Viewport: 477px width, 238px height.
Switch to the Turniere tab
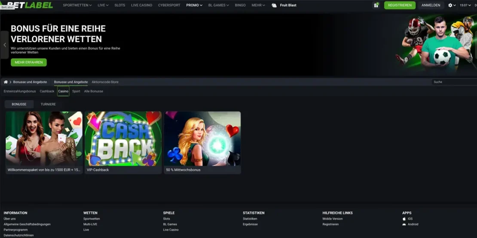(48, 104)
